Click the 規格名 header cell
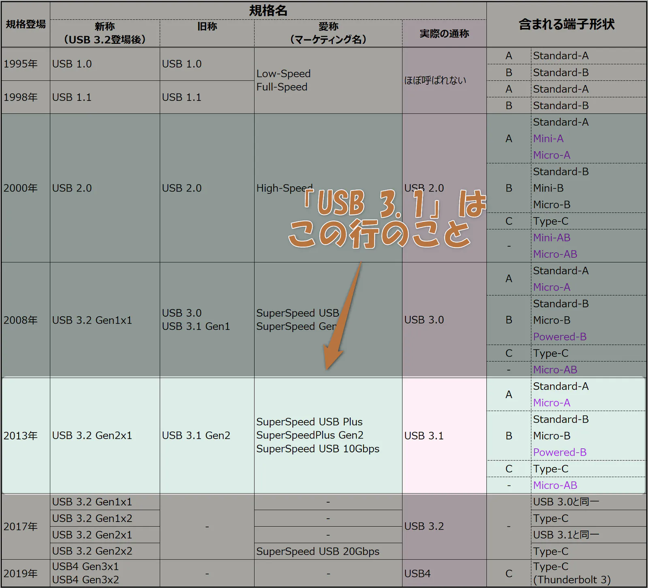The width and height of the screenshot is (648, 588). tap(268, 11)
